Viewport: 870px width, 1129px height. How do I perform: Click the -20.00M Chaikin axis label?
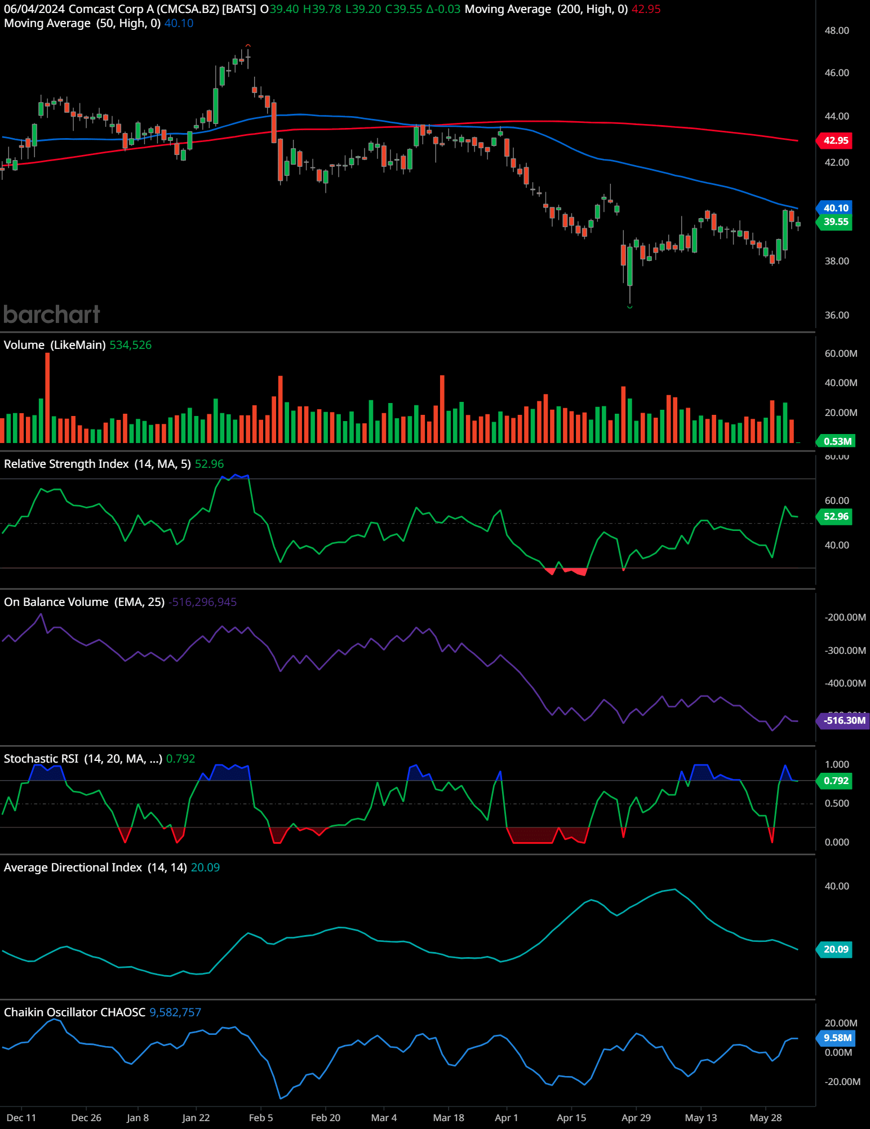coord(842,1082)
